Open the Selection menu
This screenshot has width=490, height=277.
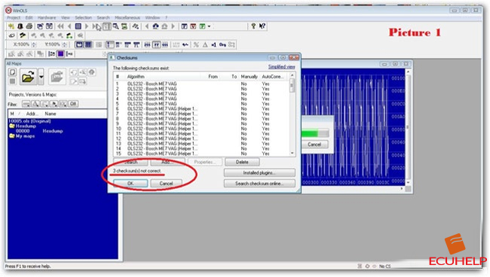(83, 18)
